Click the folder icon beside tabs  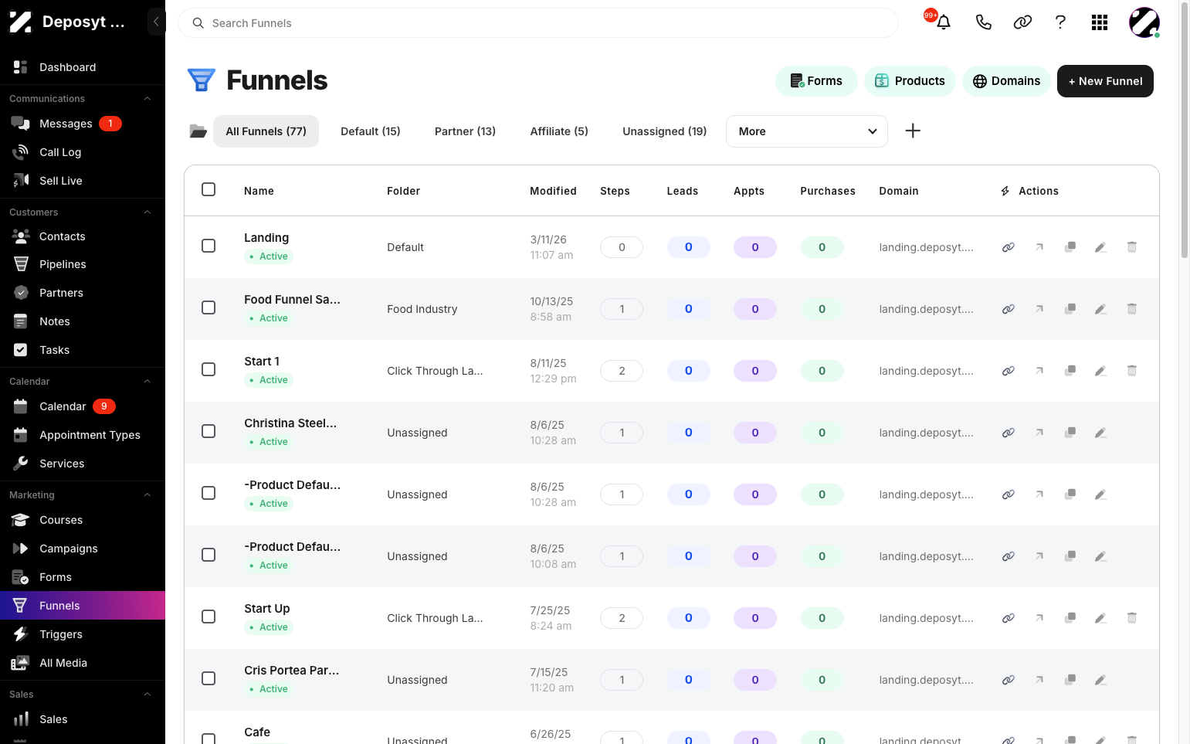tap(198, 131)
